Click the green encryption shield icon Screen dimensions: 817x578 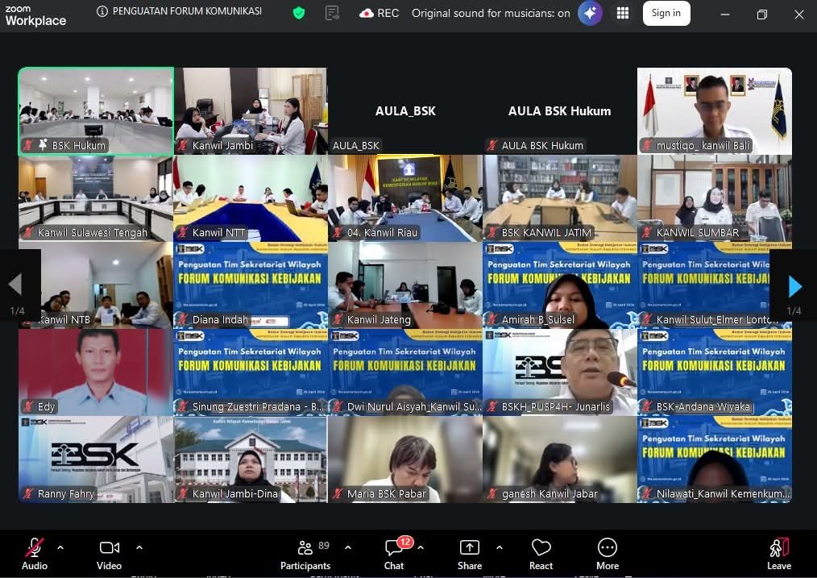[x=299, y=13]
